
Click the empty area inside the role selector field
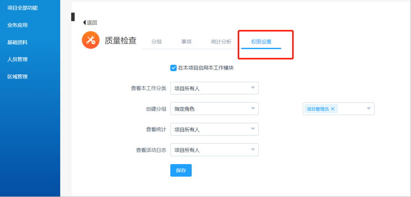click(351, 109)
